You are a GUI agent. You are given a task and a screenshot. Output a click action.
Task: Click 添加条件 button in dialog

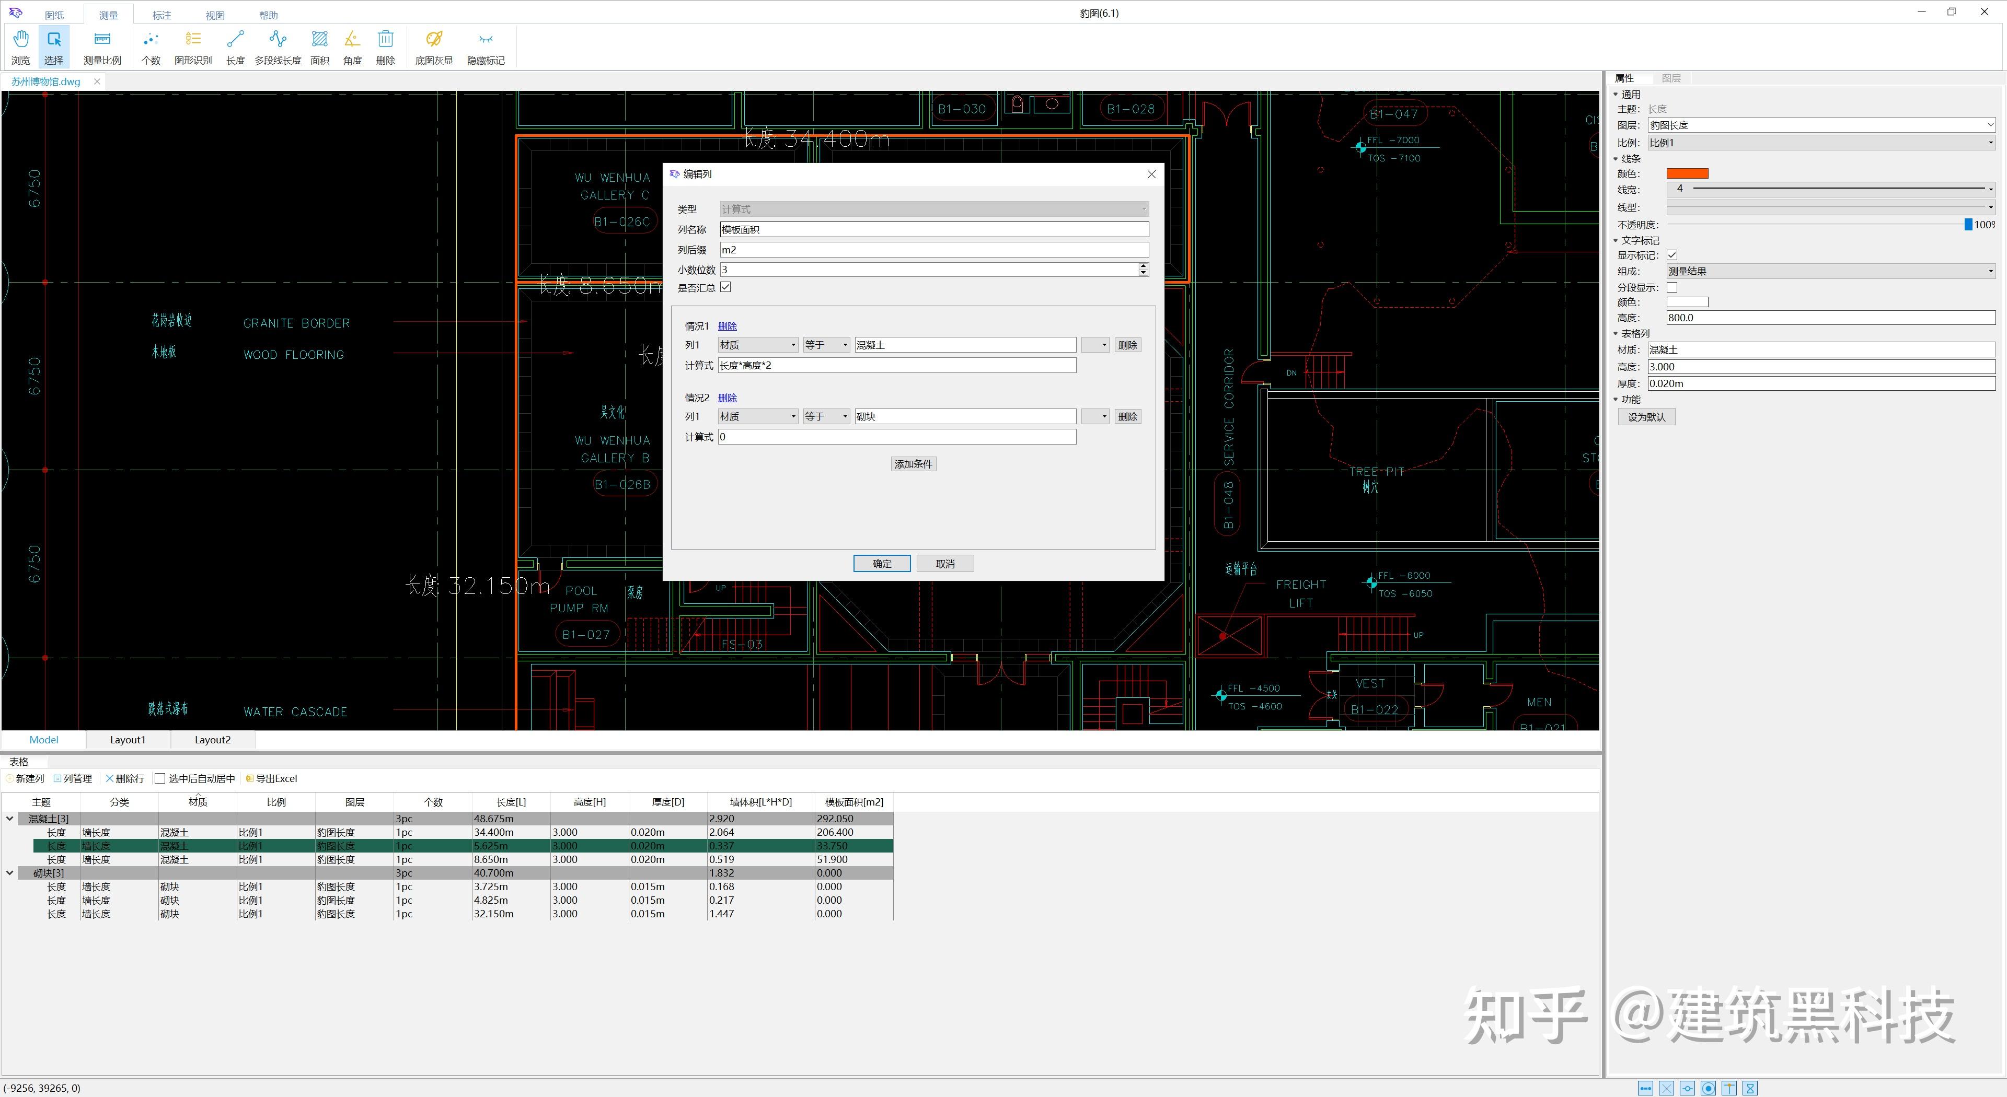click(913, 464)
